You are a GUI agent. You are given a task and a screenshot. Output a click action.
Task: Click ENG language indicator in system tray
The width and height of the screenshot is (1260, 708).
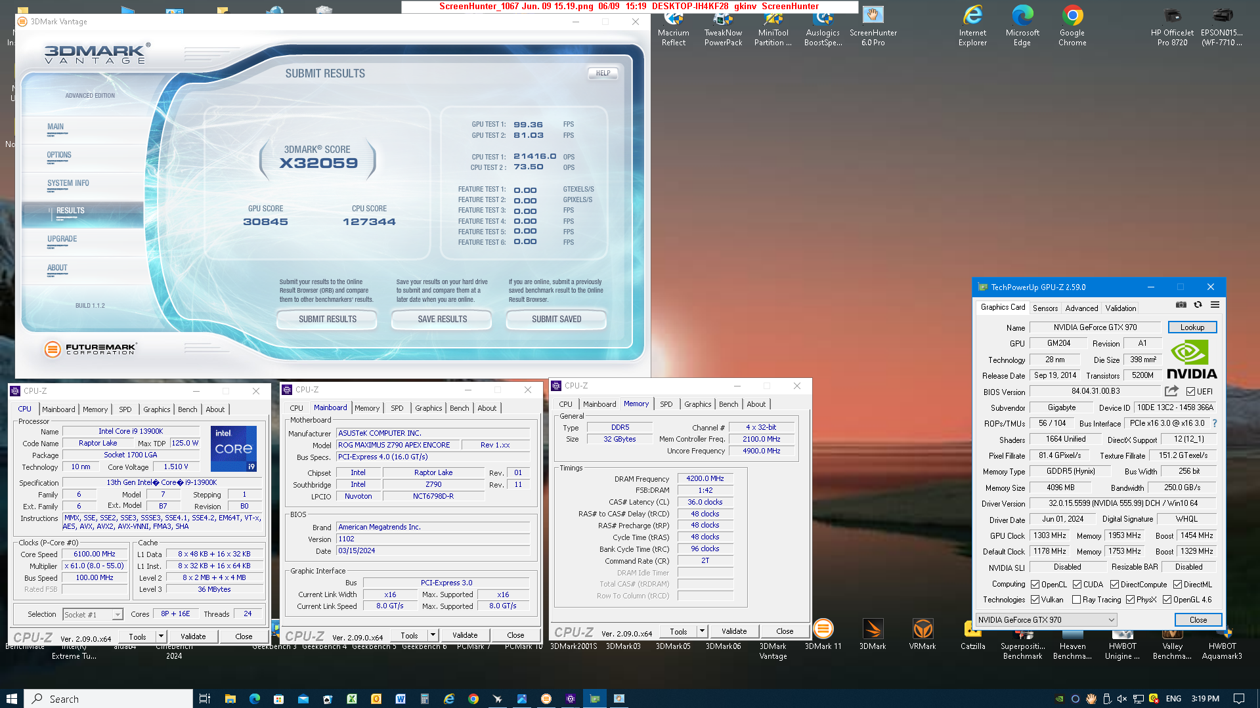click(1173, 699)
